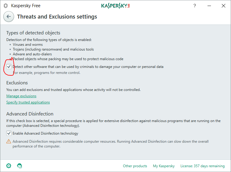
Task: View License: 357 days remaining details
Action: coord(202,166)
